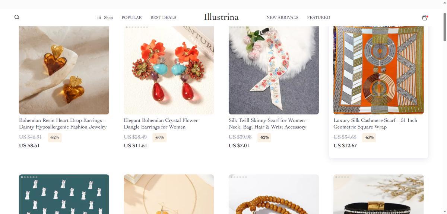View Elegant Bohemian Crystal Flower Earrings image
The image size is (447, 214).
click(169, 70)
